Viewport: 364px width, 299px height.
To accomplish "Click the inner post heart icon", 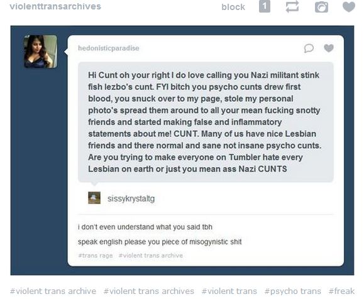I will point(329,48).
